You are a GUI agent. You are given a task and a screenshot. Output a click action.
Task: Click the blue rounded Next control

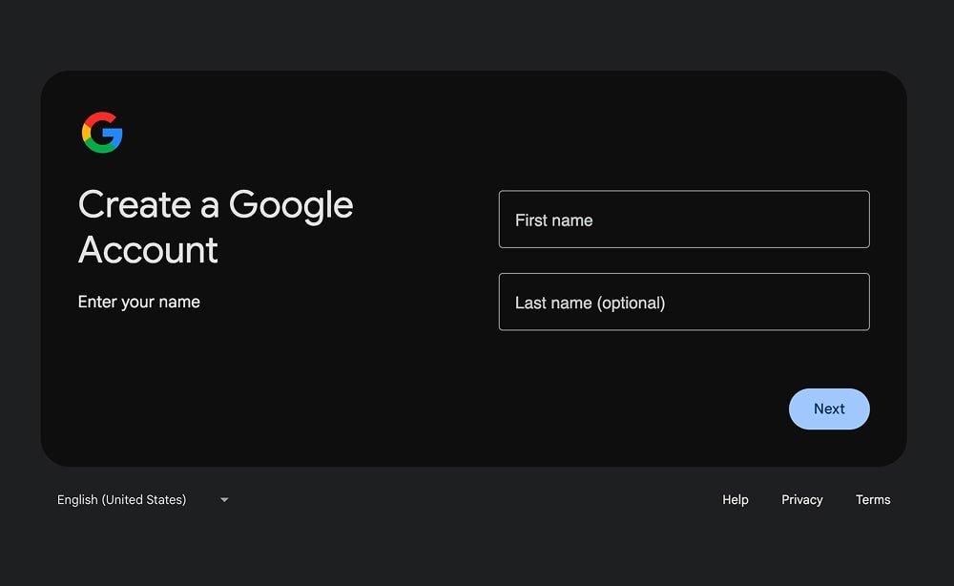click(x=829, y=408)
